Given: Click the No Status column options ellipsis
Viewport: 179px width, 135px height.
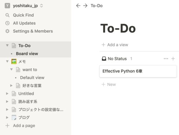Looking at the screenshot, I should pos(166,59).
